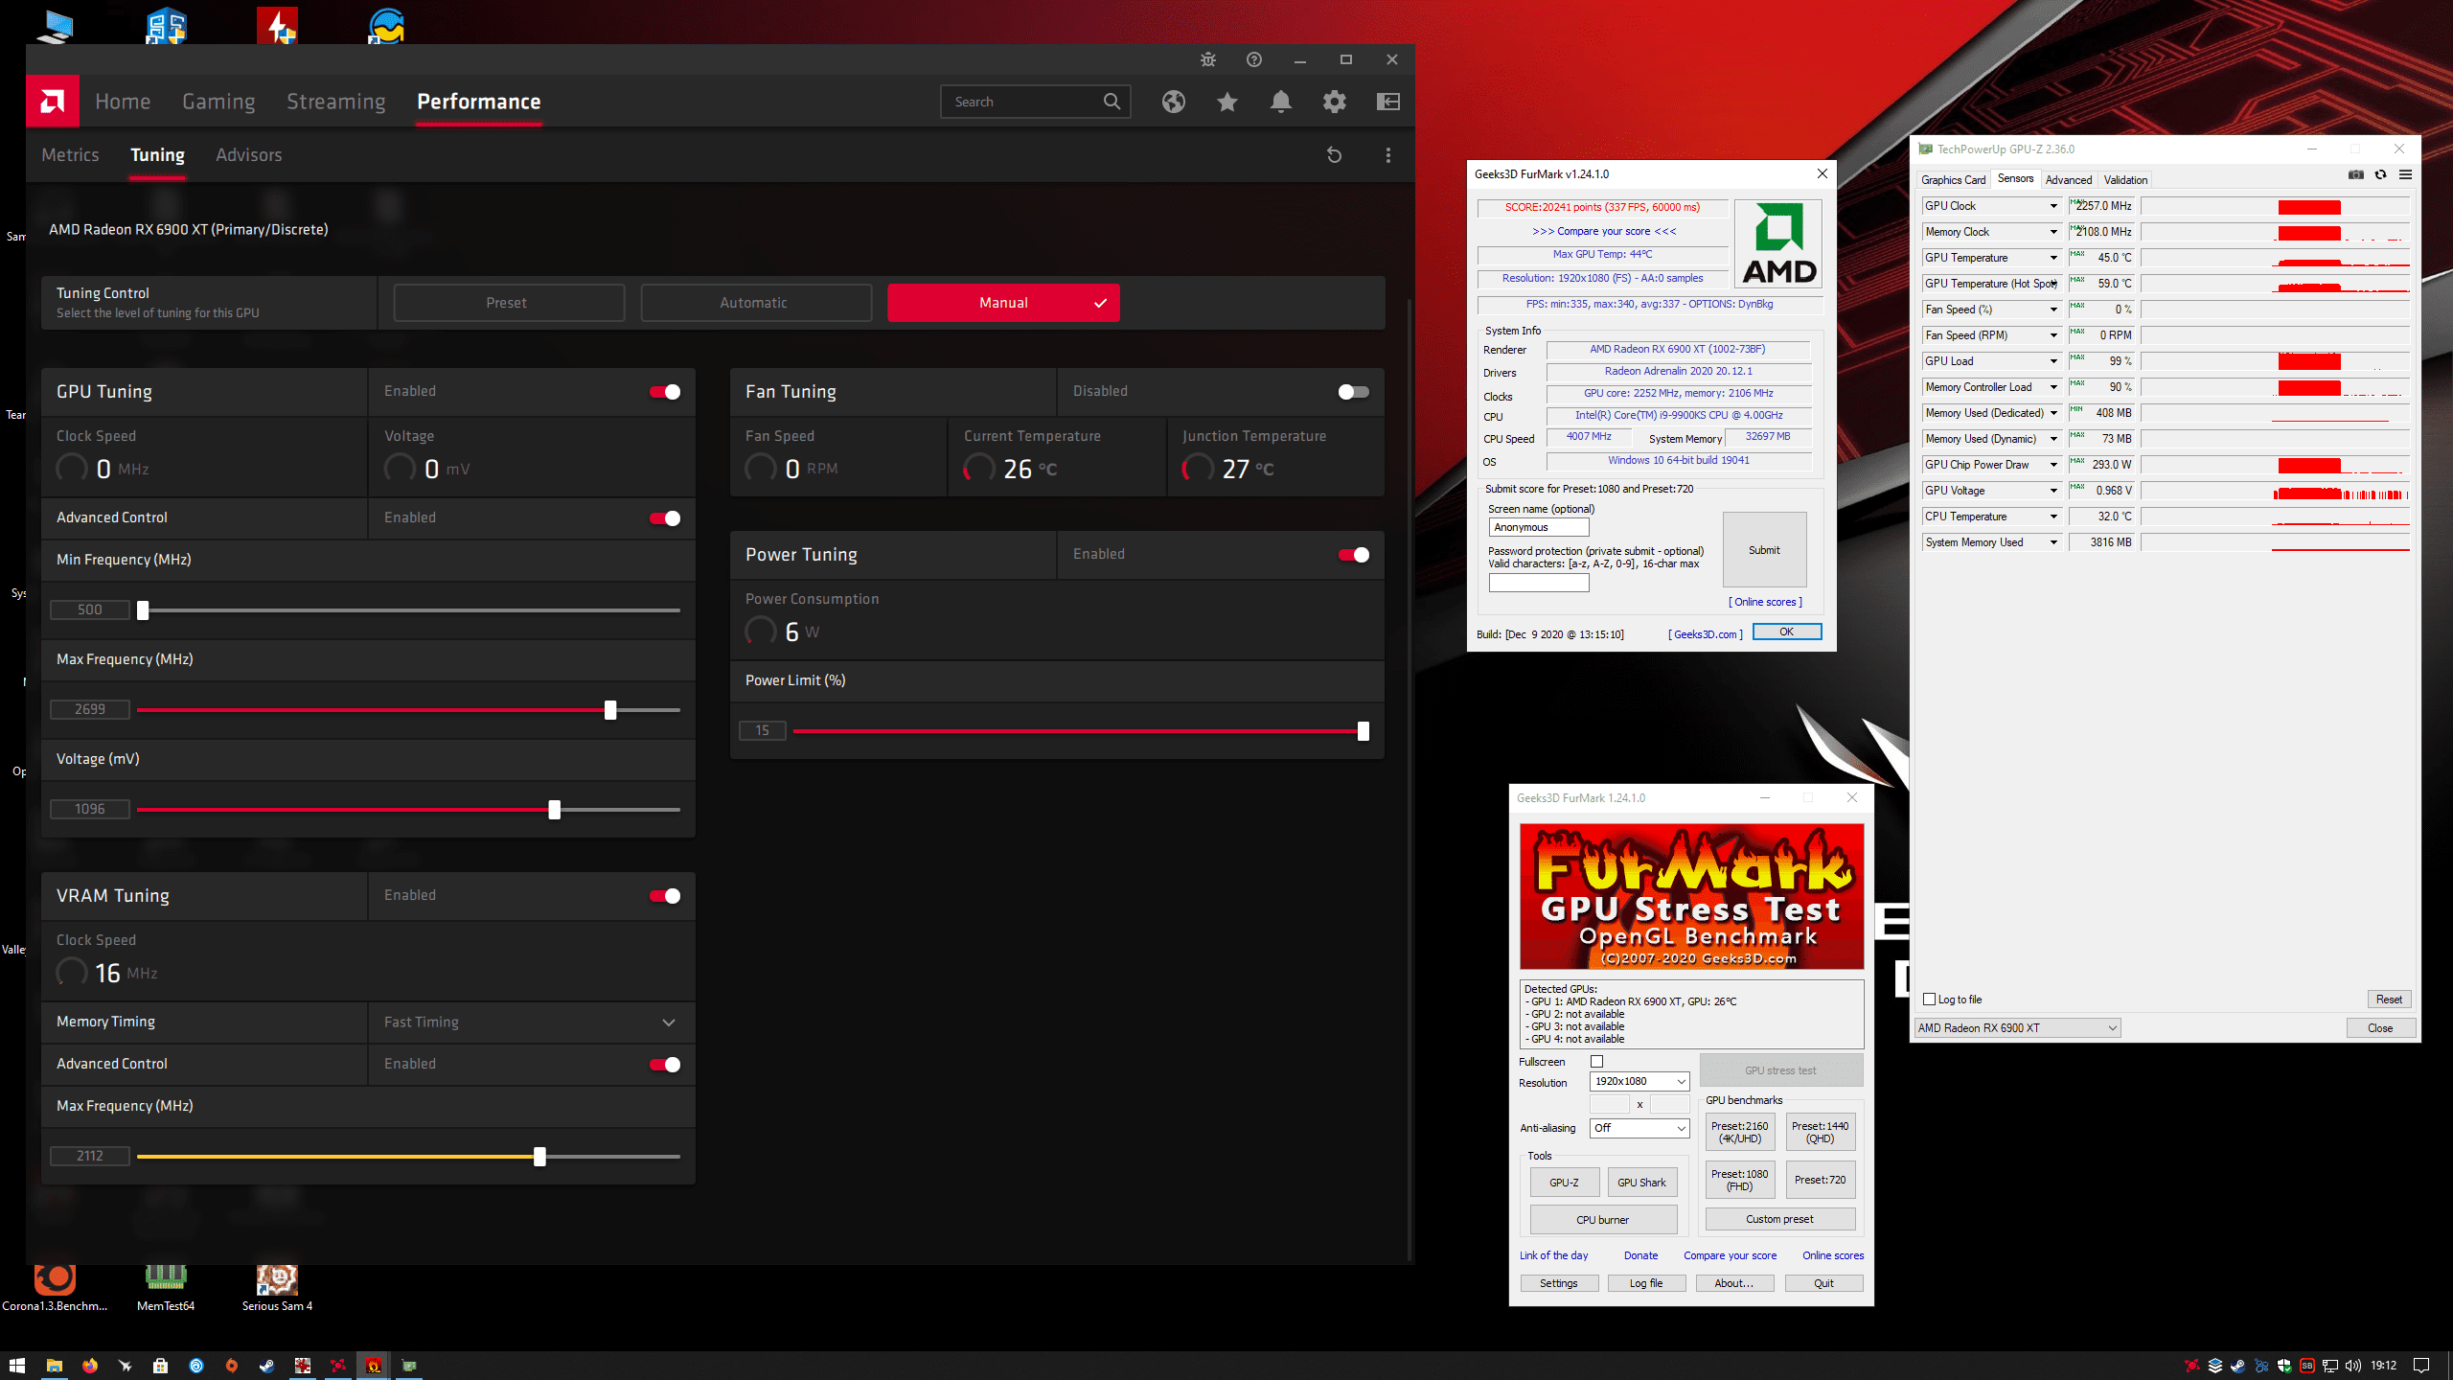Viewport: 2453px width, 1380px height.
Task: Toggle Power Tuning enabled switch
Action: coord(1354,555)
